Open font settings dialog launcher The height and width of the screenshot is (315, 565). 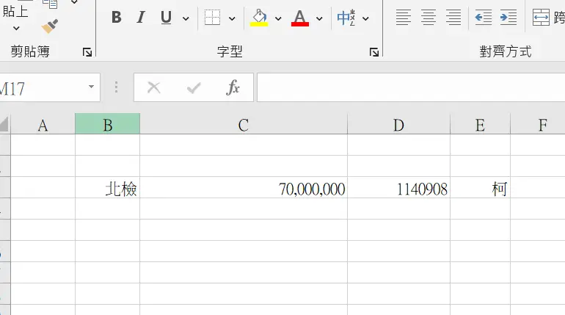374,53
